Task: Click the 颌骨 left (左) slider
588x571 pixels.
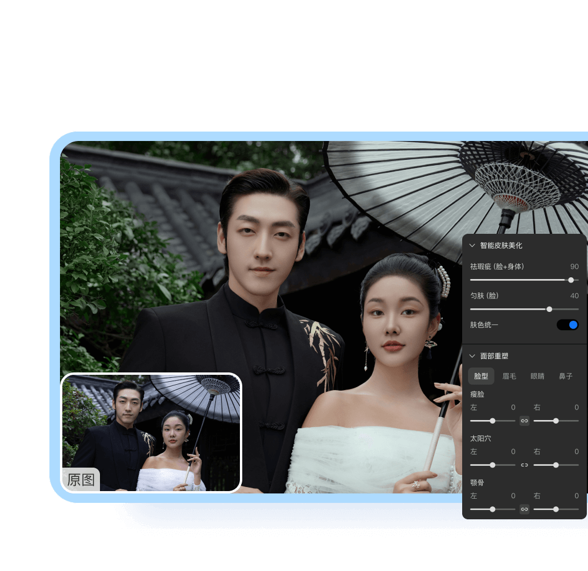Action: [x=492, y=509]
